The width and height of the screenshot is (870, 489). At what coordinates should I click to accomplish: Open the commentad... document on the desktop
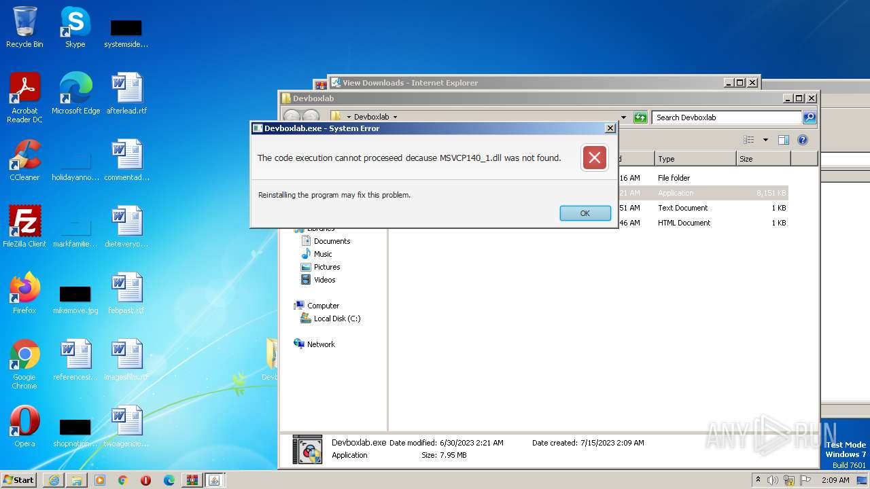coord(126,160)
